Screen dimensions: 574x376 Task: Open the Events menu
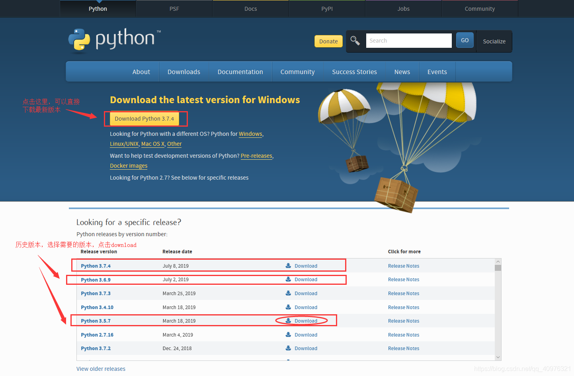point(437,72)
